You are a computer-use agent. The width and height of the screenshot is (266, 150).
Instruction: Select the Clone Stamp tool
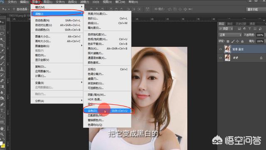coord(2,69)
